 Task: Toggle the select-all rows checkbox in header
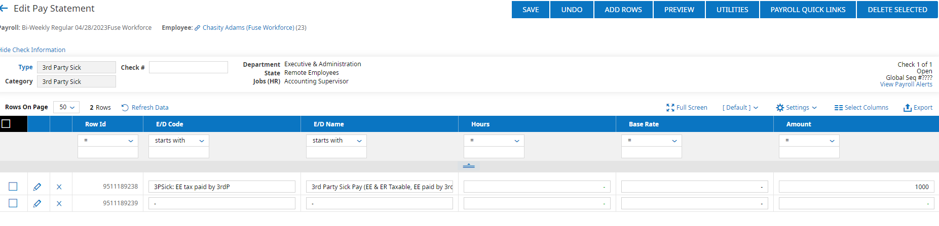[x=6, y=124]
